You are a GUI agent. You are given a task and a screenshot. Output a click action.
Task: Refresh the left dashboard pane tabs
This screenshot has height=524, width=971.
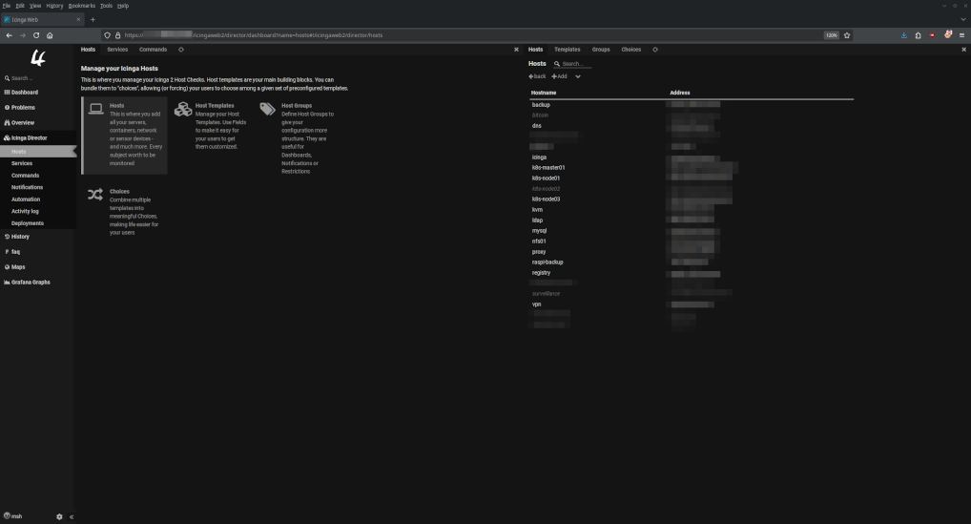[x=181, y=49]
